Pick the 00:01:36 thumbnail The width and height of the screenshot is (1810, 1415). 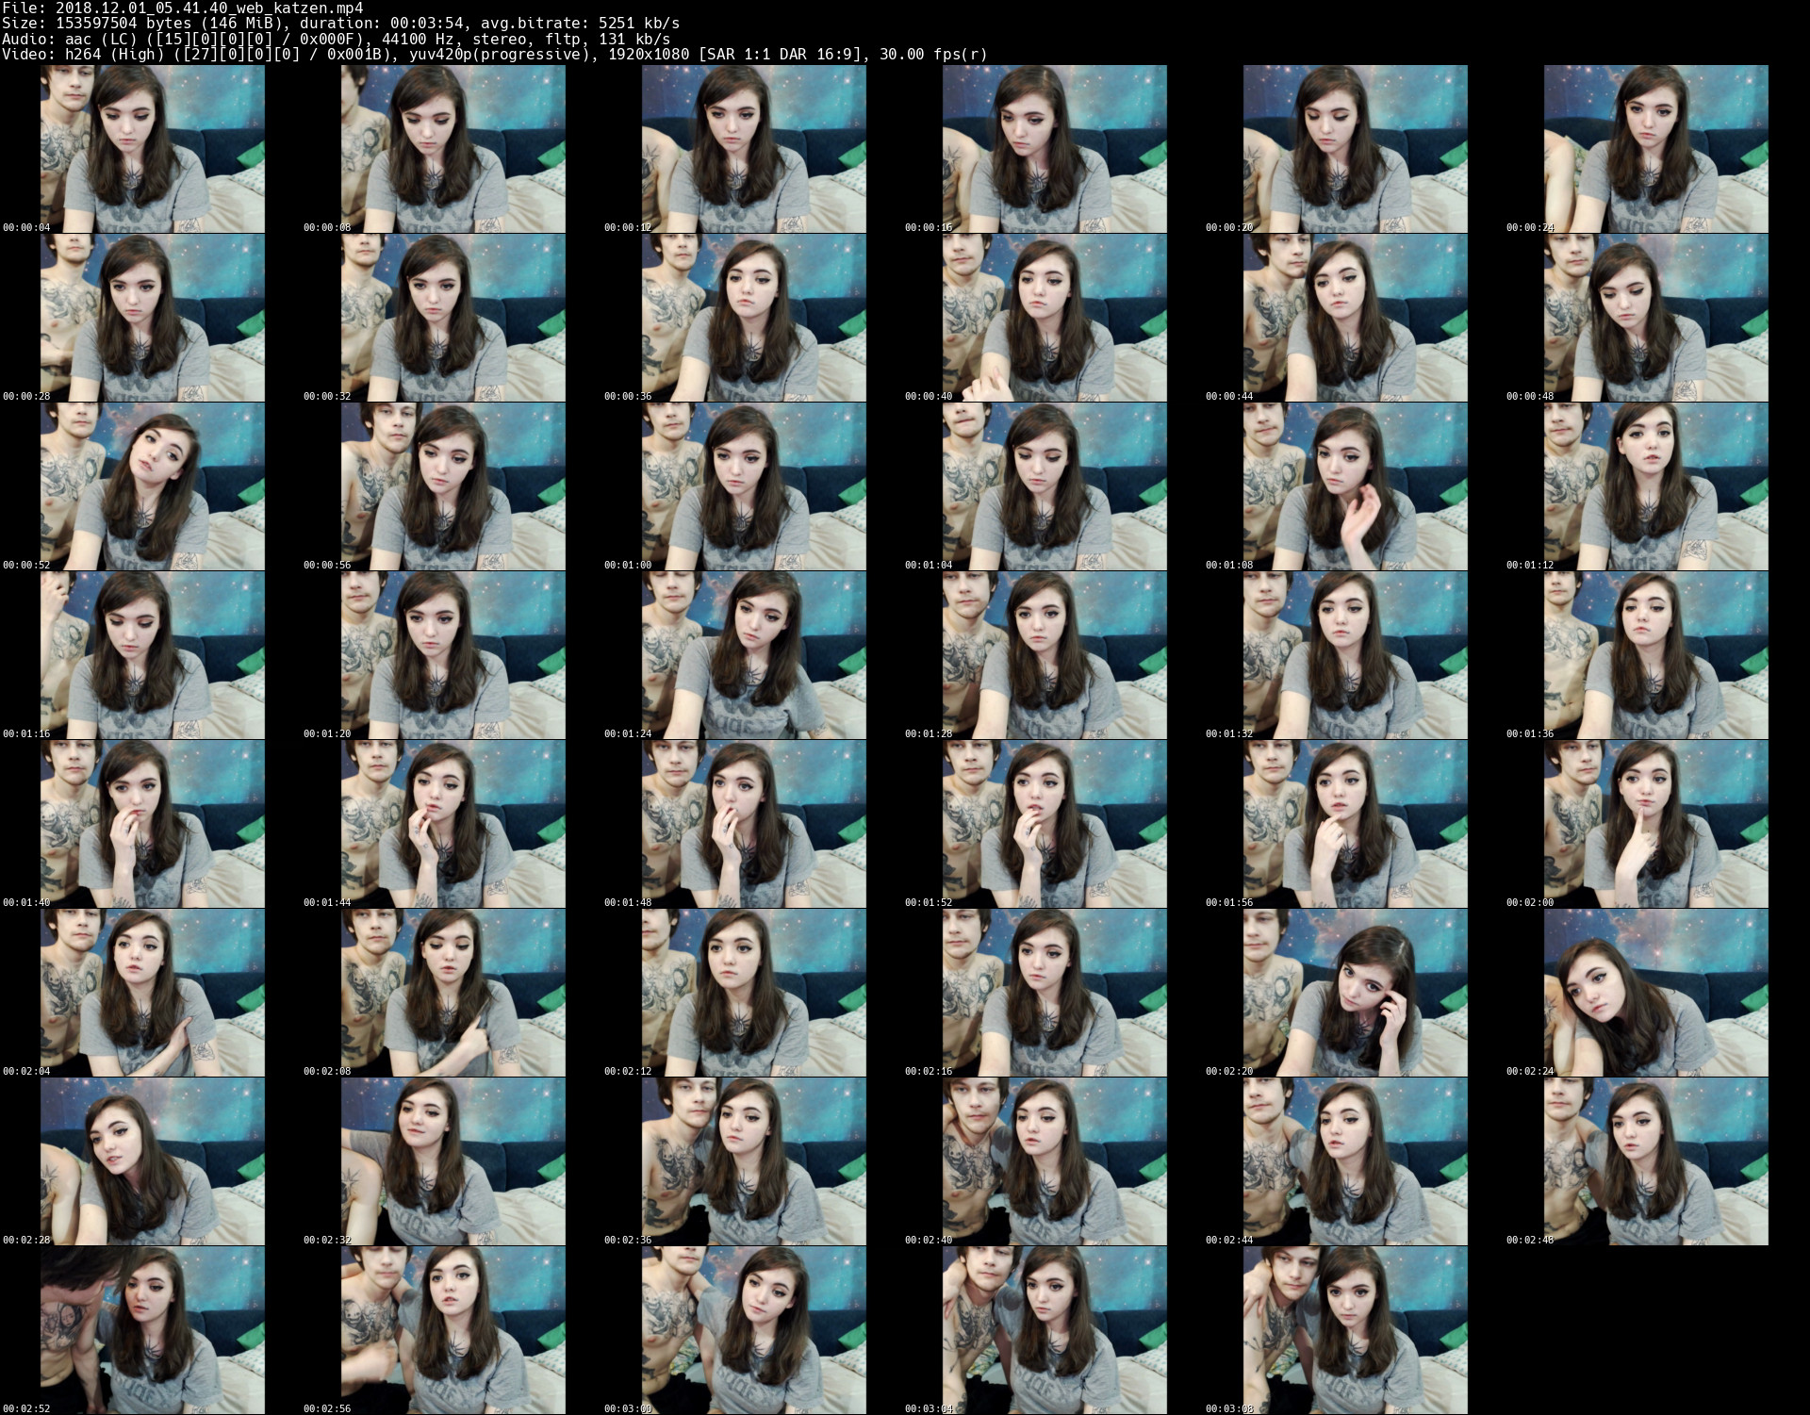[x=1655, y=655]
